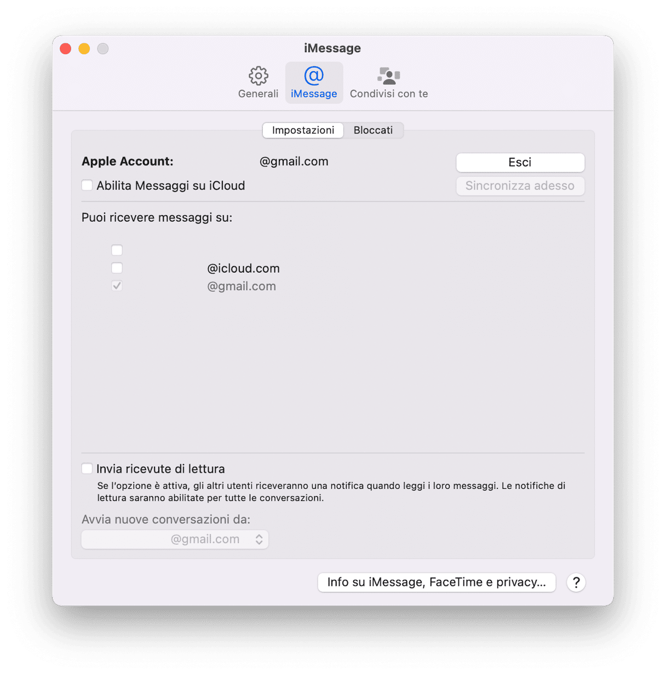Click the question mark help button
The image size is (666, 675).
pyautogui.click(x=576, y=582)
